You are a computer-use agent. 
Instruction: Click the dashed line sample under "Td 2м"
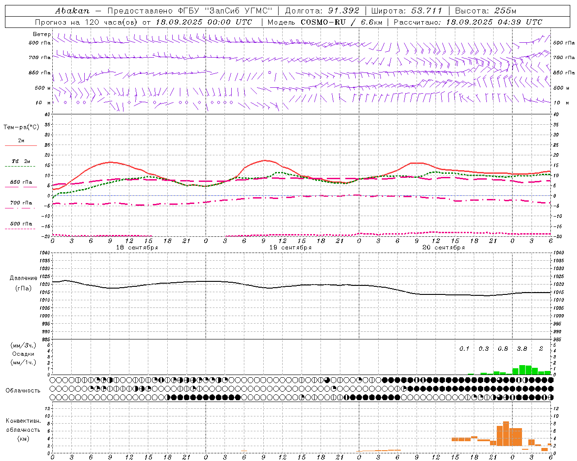(20, 167)
